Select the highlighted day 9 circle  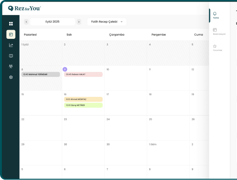click(65, 69)
